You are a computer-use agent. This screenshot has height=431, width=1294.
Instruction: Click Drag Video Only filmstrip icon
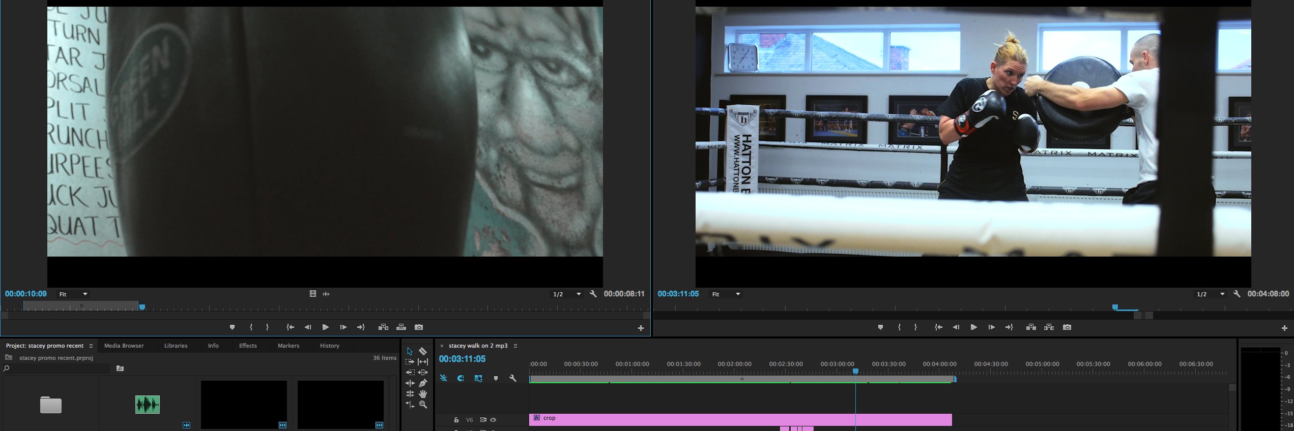(x=313, y=294)
